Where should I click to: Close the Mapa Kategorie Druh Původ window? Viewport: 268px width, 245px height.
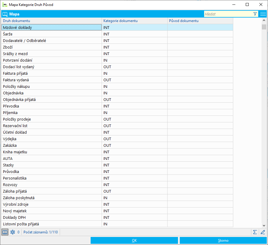[x=261, y=5]
